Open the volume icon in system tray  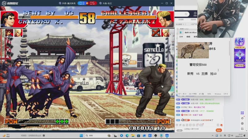pyautogui.click(x=232, y=136)
